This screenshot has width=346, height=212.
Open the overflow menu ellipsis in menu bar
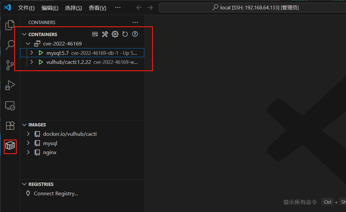pos(117,7)
